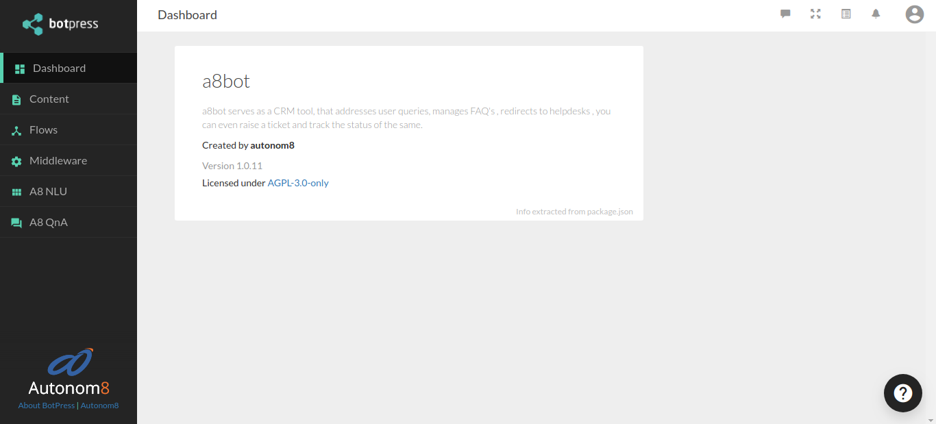Visit the Autonom8 footer link

point(99,406)
